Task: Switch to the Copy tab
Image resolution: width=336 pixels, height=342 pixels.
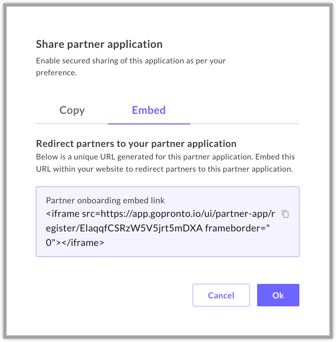Action: tap(72, 110)
